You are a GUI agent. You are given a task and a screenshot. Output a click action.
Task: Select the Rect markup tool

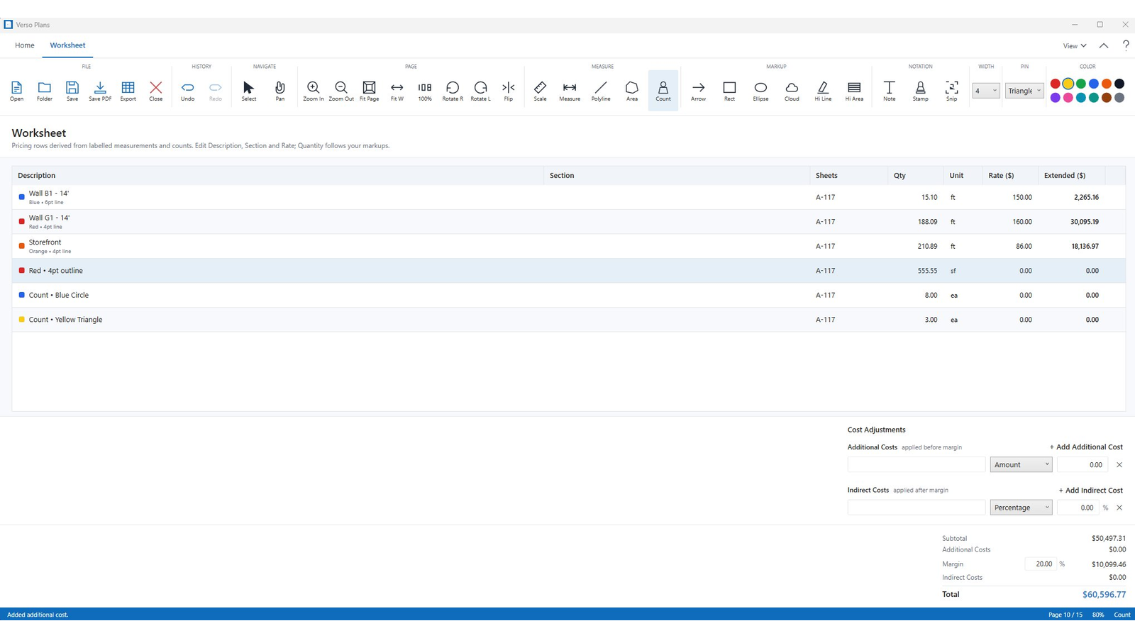click(x=729, y=90)
